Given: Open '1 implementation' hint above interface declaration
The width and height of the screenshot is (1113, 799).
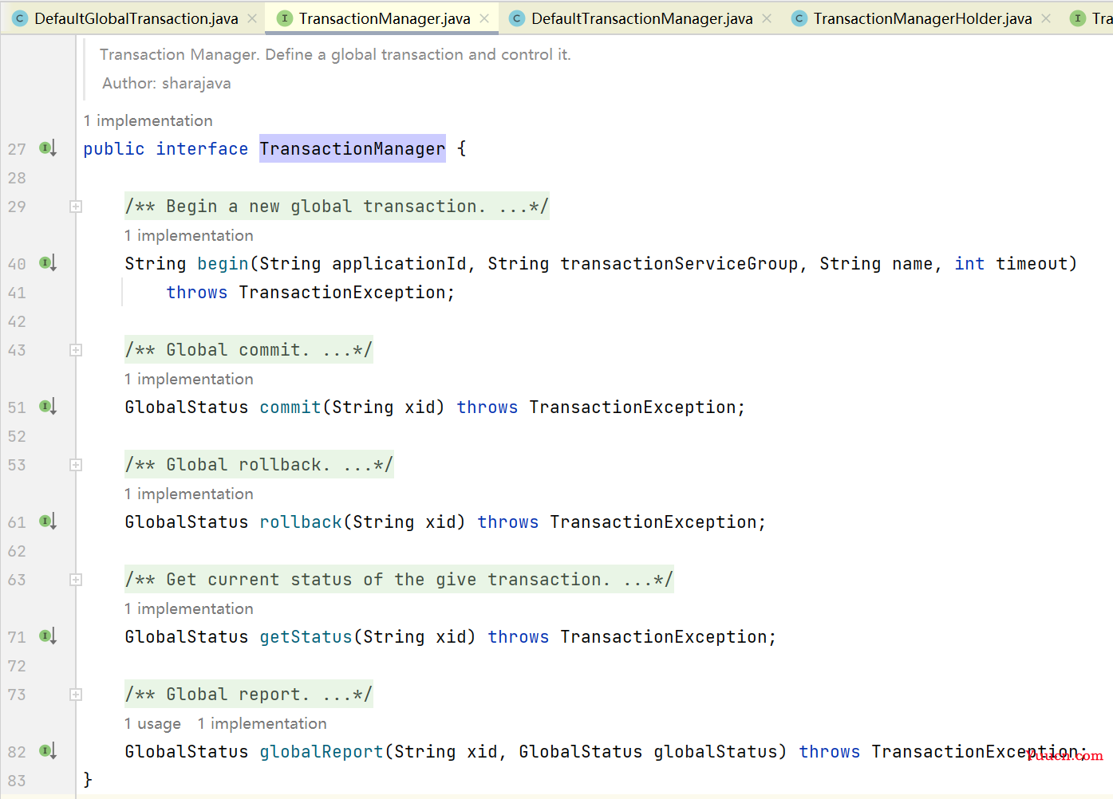Looking at the screenshot, I should click(x=148, y=120).
